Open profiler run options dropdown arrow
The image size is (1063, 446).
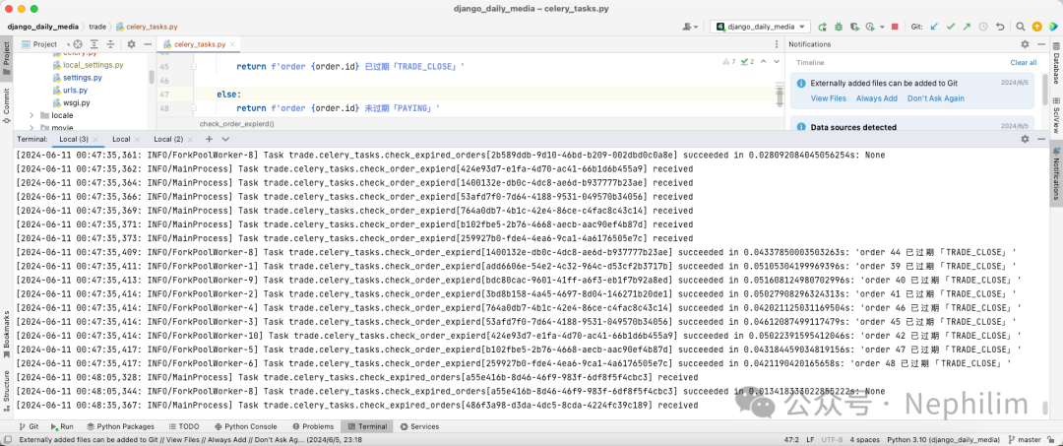point(882,27)
